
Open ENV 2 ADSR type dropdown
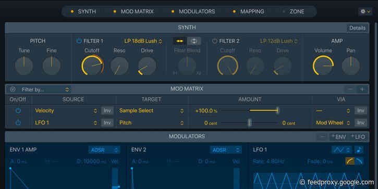coord(226,150)
